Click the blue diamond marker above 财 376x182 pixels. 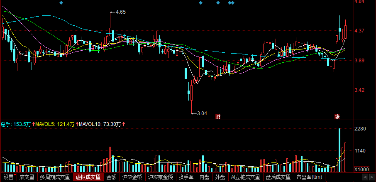[218, 3]
